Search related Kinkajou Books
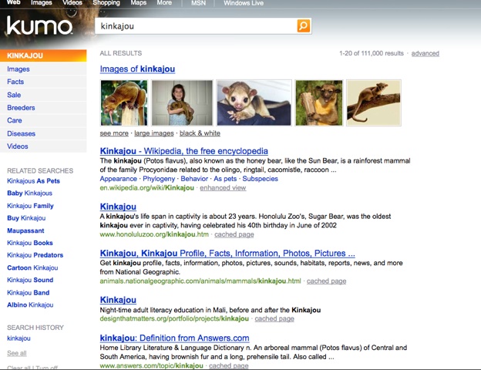Screen dimensions: 481x370 click(30, 243)
